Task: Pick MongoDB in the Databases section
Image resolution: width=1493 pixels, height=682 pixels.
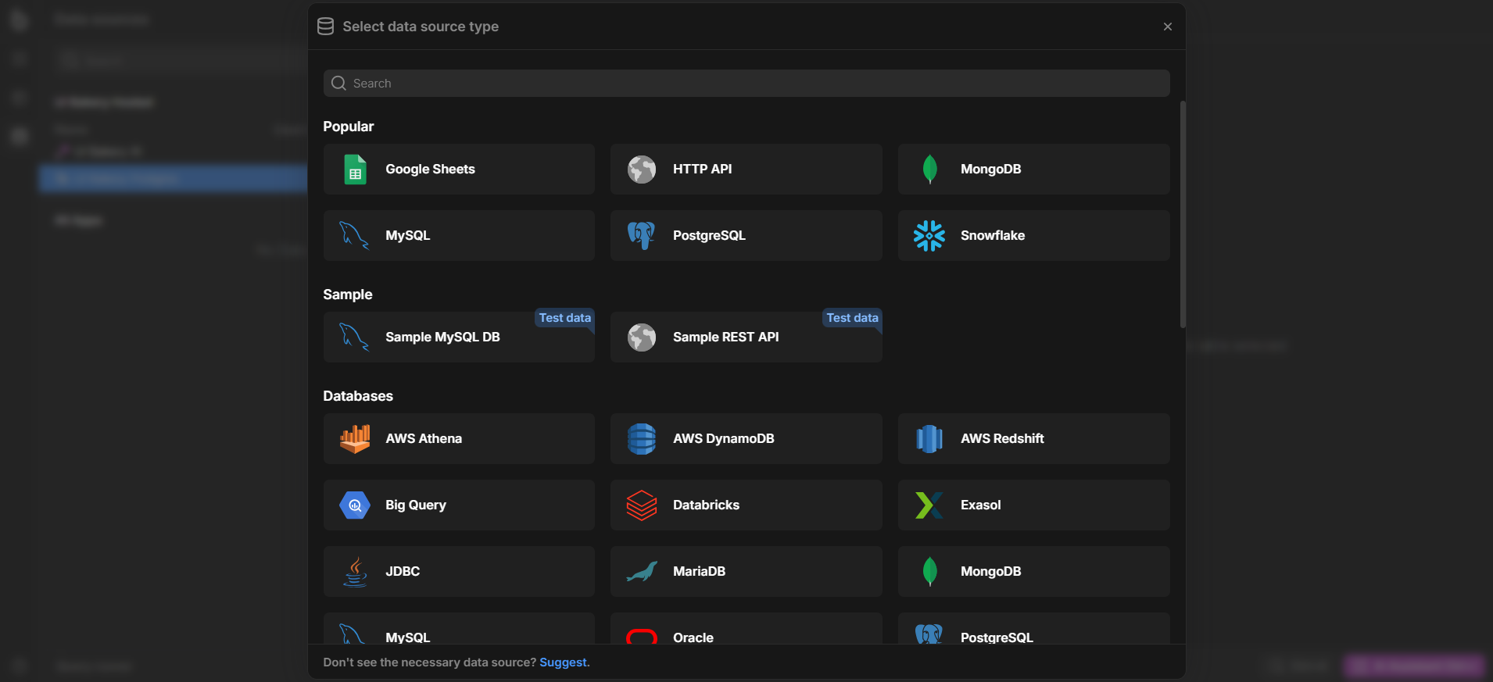Action: coord(1033,571)
